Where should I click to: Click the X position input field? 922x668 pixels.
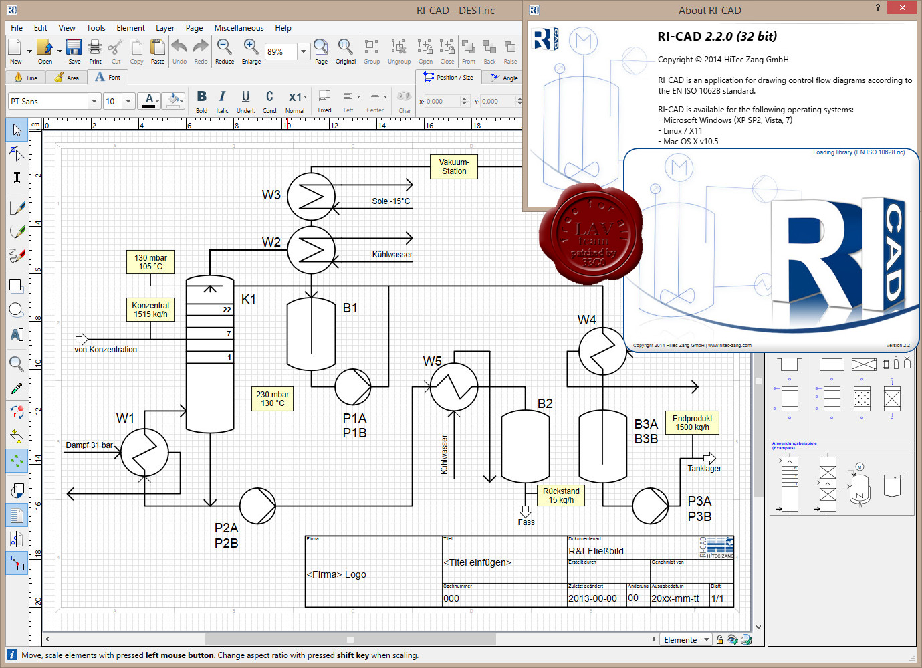tap(442, 102)
